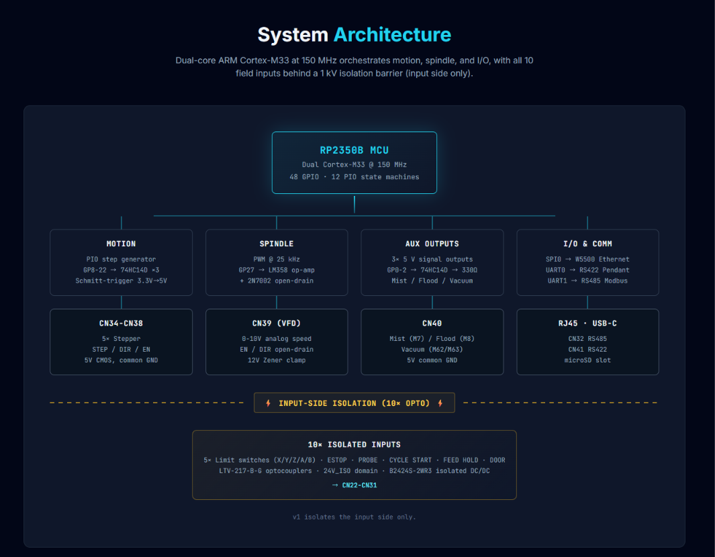Click 'GP8-22 → 74HC14D ×3' line
This screenshot has height=557, width=715.
(x=122, y=270)
